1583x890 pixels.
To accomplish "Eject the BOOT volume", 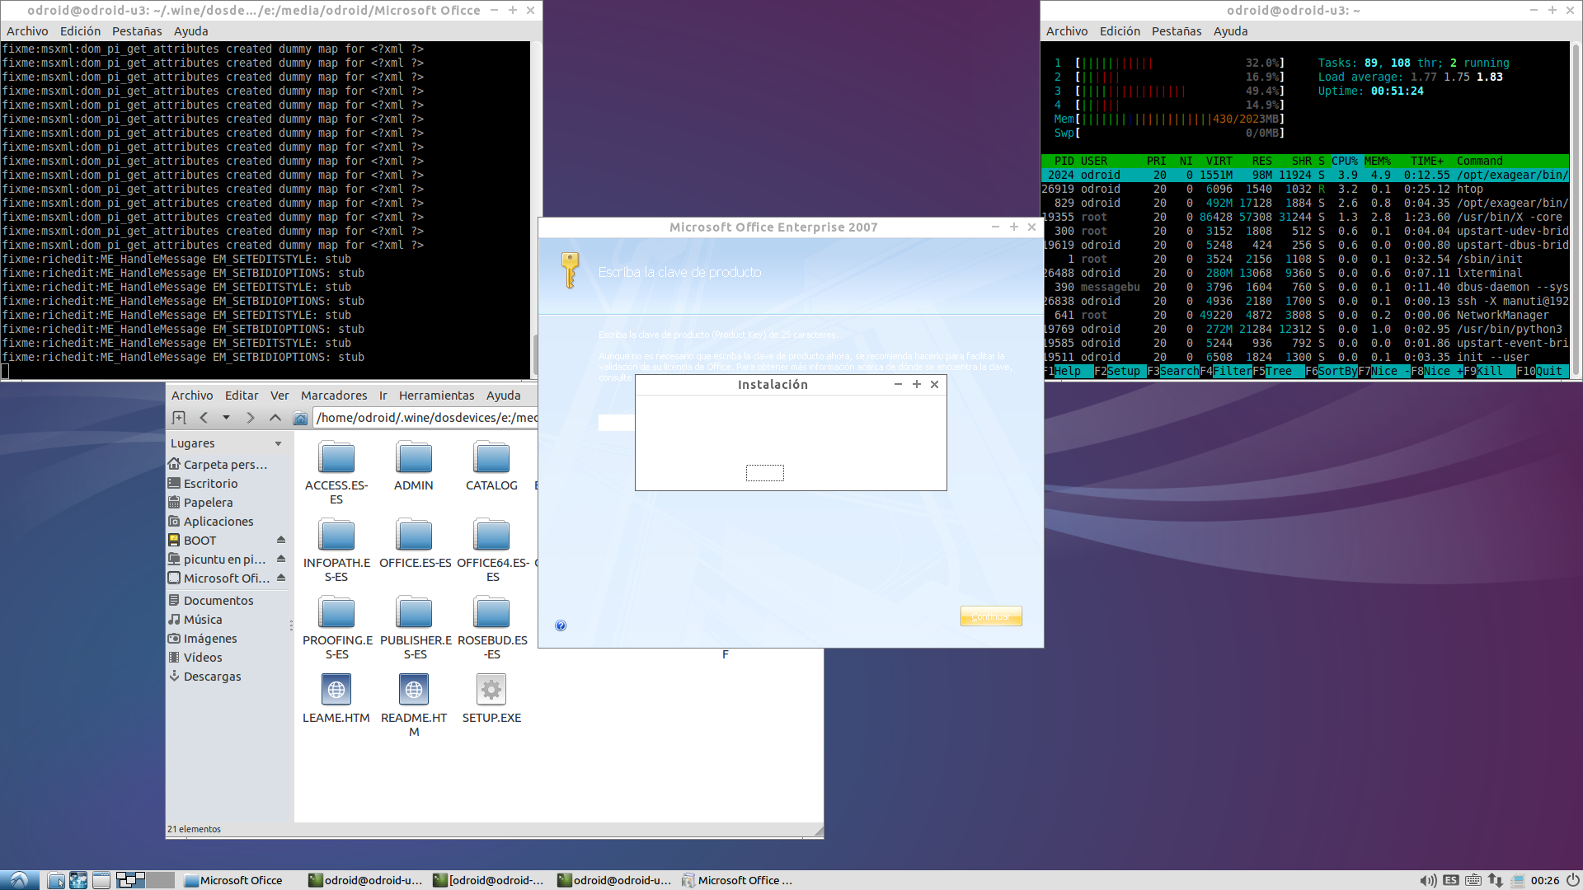I will tap(281, 541).
